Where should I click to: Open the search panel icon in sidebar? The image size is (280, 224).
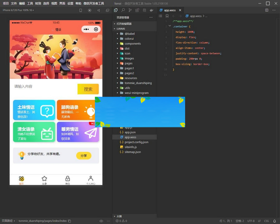point(123,10)
